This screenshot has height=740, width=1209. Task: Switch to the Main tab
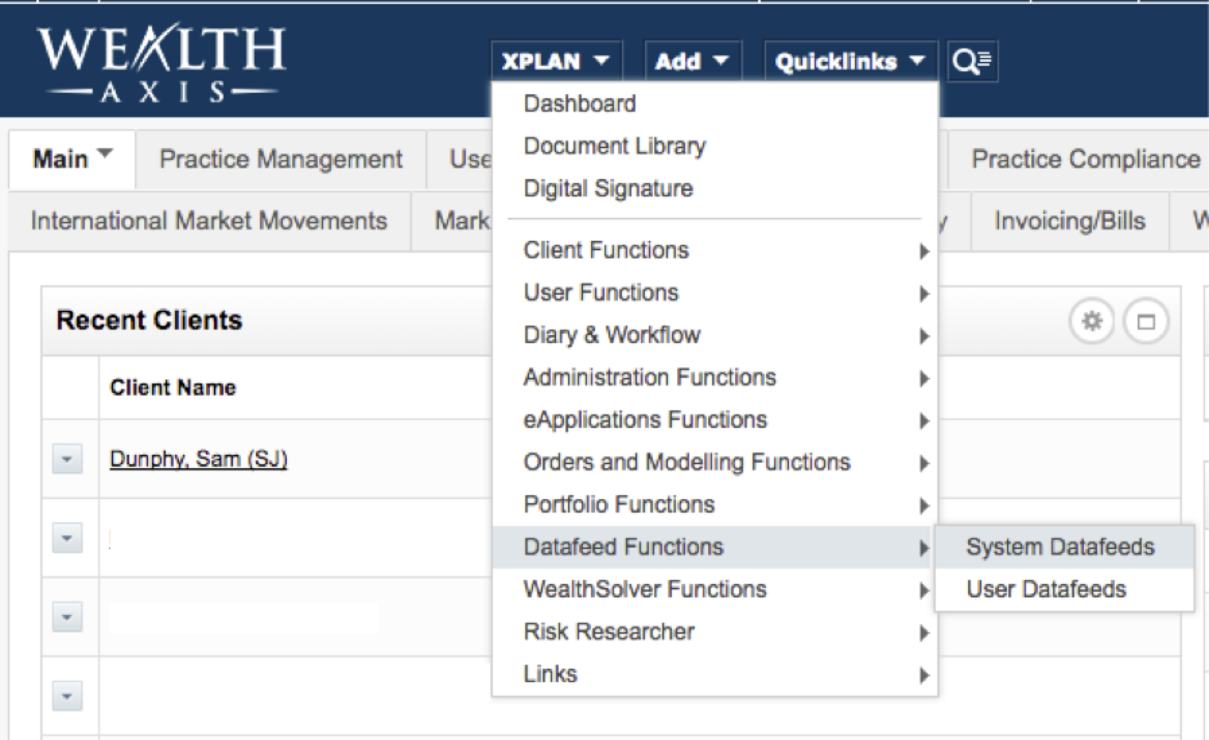[72, 159]
